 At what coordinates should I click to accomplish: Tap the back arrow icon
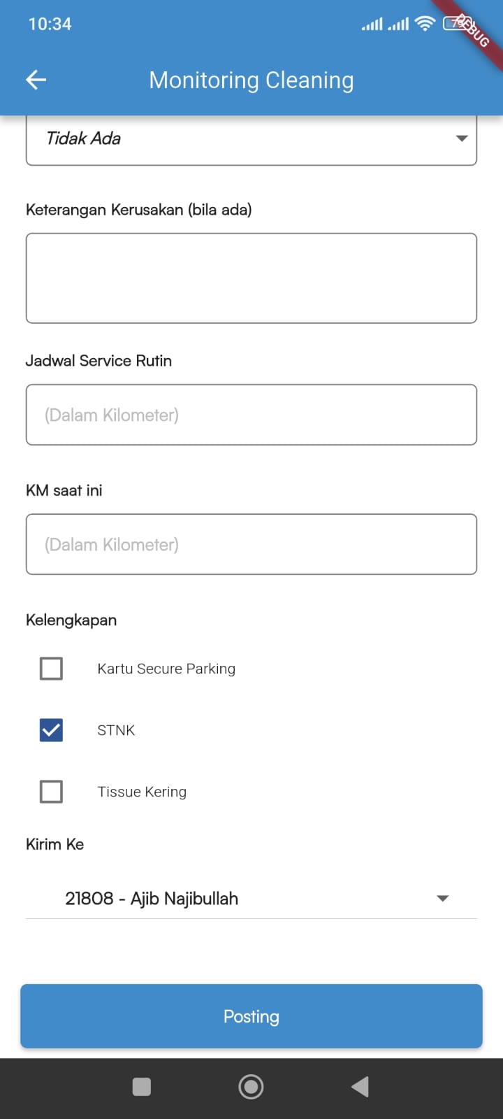tap(36, 80)
